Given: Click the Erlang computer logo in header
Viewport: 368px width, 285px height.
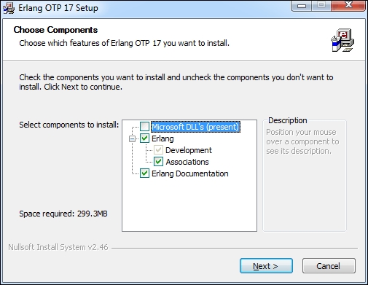Looking at the screenshot, I should pos(342,40).
